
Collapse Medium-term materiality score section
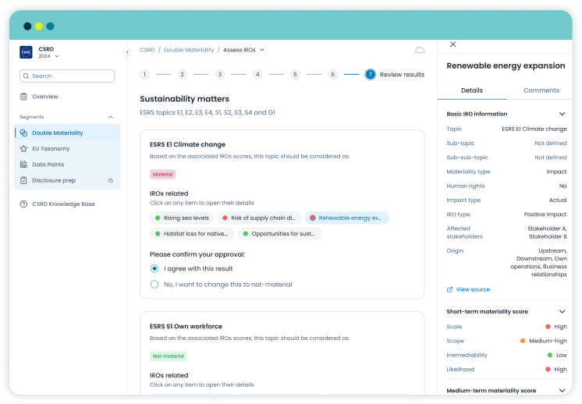(562, 391)
